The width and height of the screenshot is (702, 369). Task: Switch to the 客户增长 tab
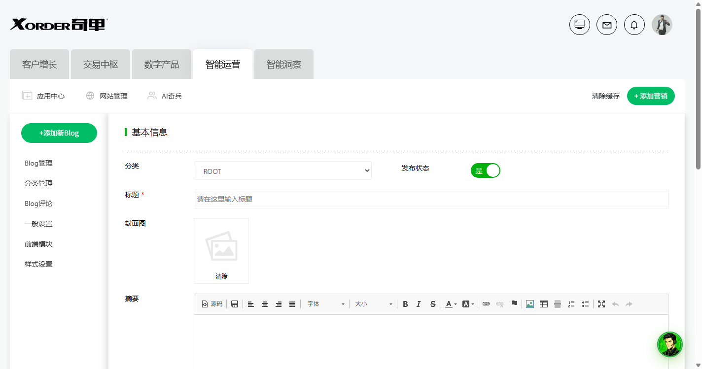click(39, 64)
